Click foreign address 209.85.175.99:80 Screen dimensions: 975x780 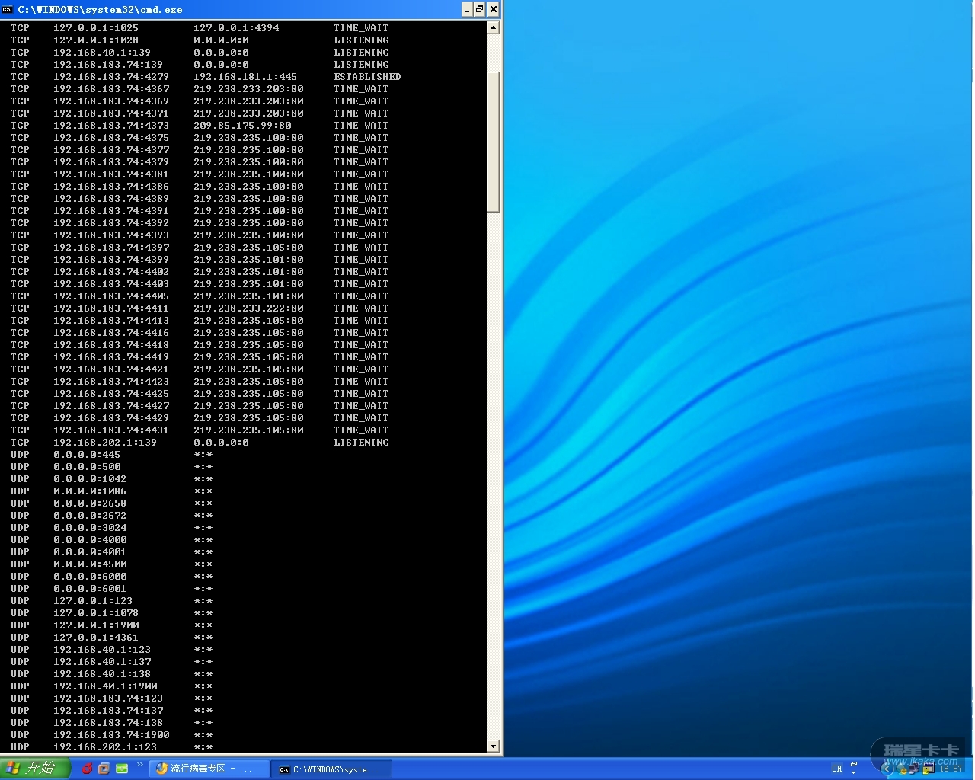[x=242, y=126]
